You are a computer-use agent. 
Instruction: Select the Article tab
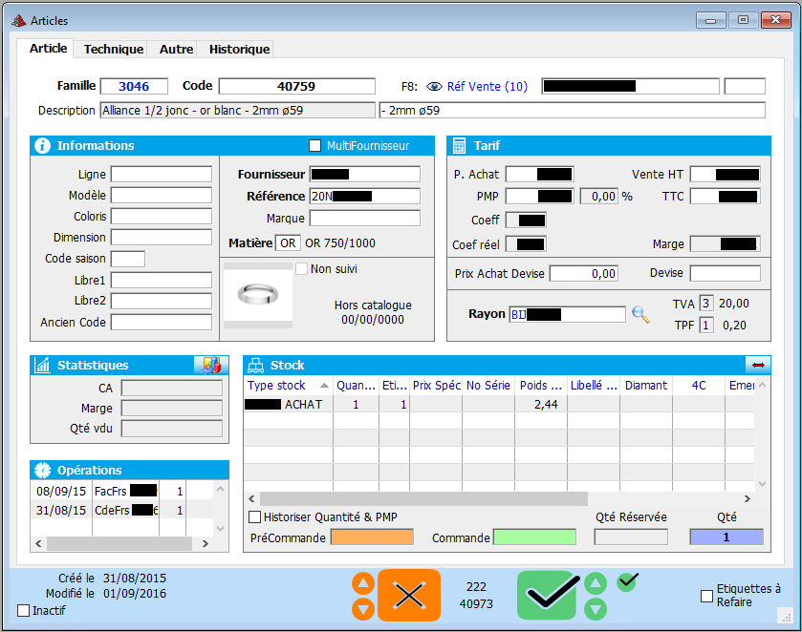[x=48, y=48]
